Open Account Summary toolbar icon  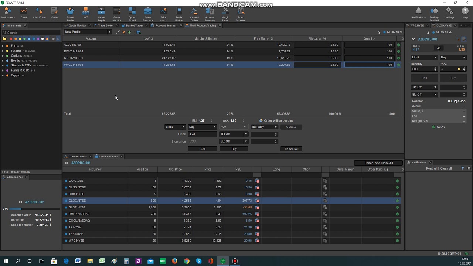[x=210, y=14]
